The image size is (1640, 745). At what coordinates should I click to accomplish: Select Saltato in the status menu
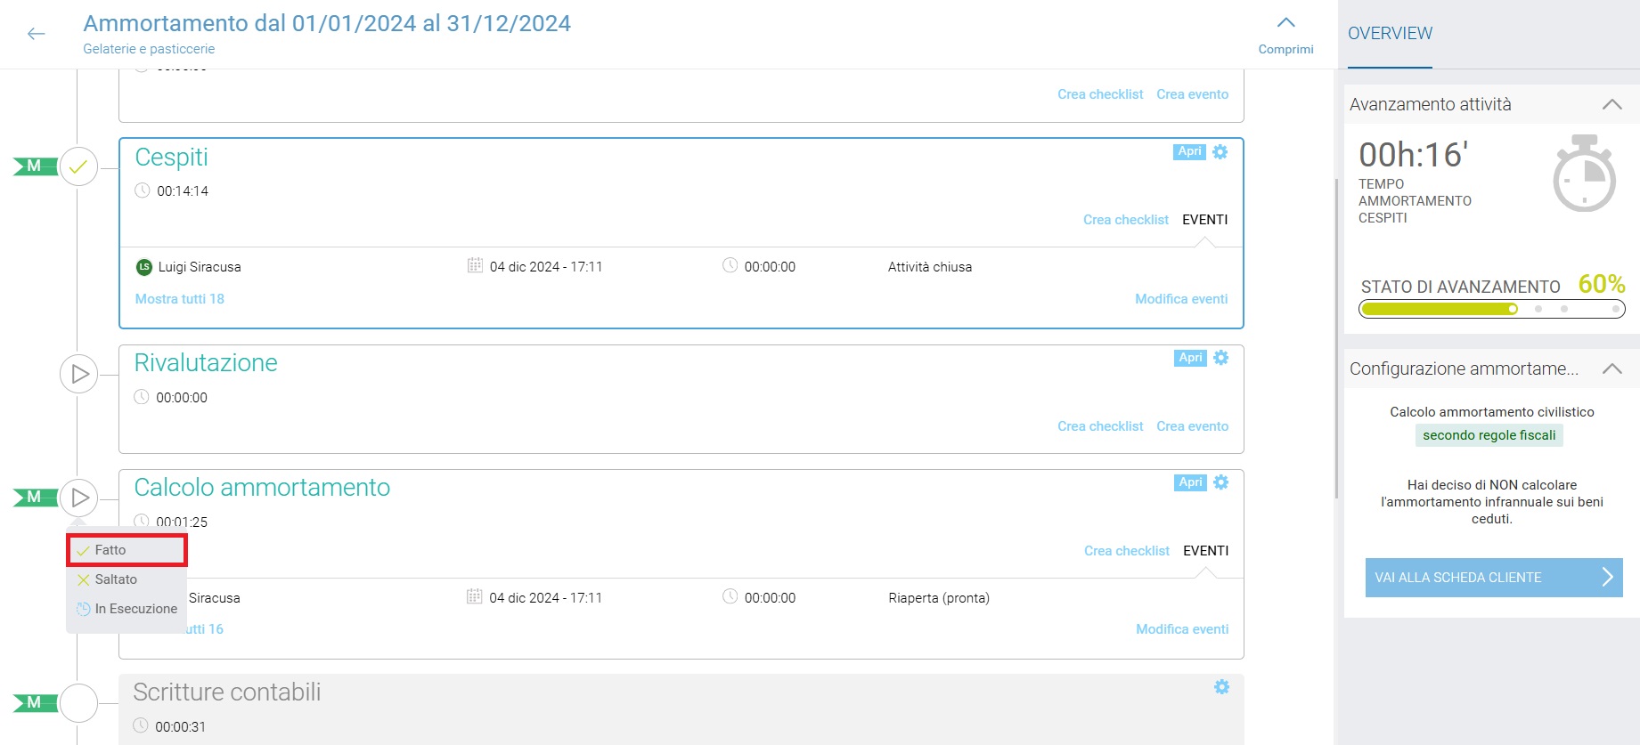click(126, 579)
